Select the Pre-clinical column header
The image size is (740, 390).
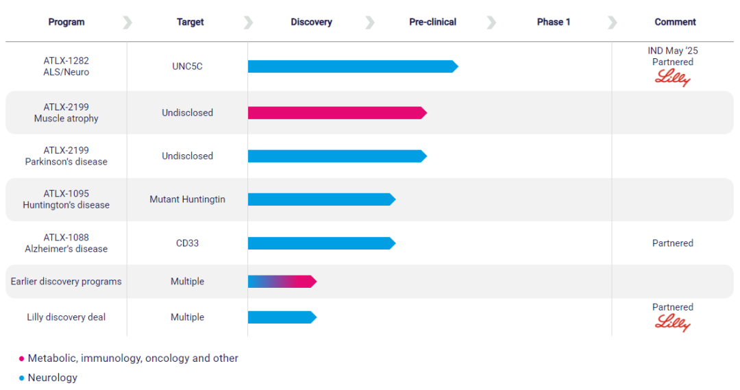coord(432,22)
